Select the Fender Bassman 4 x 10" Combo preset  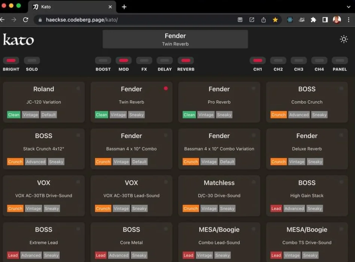click(x=131, y=149)
